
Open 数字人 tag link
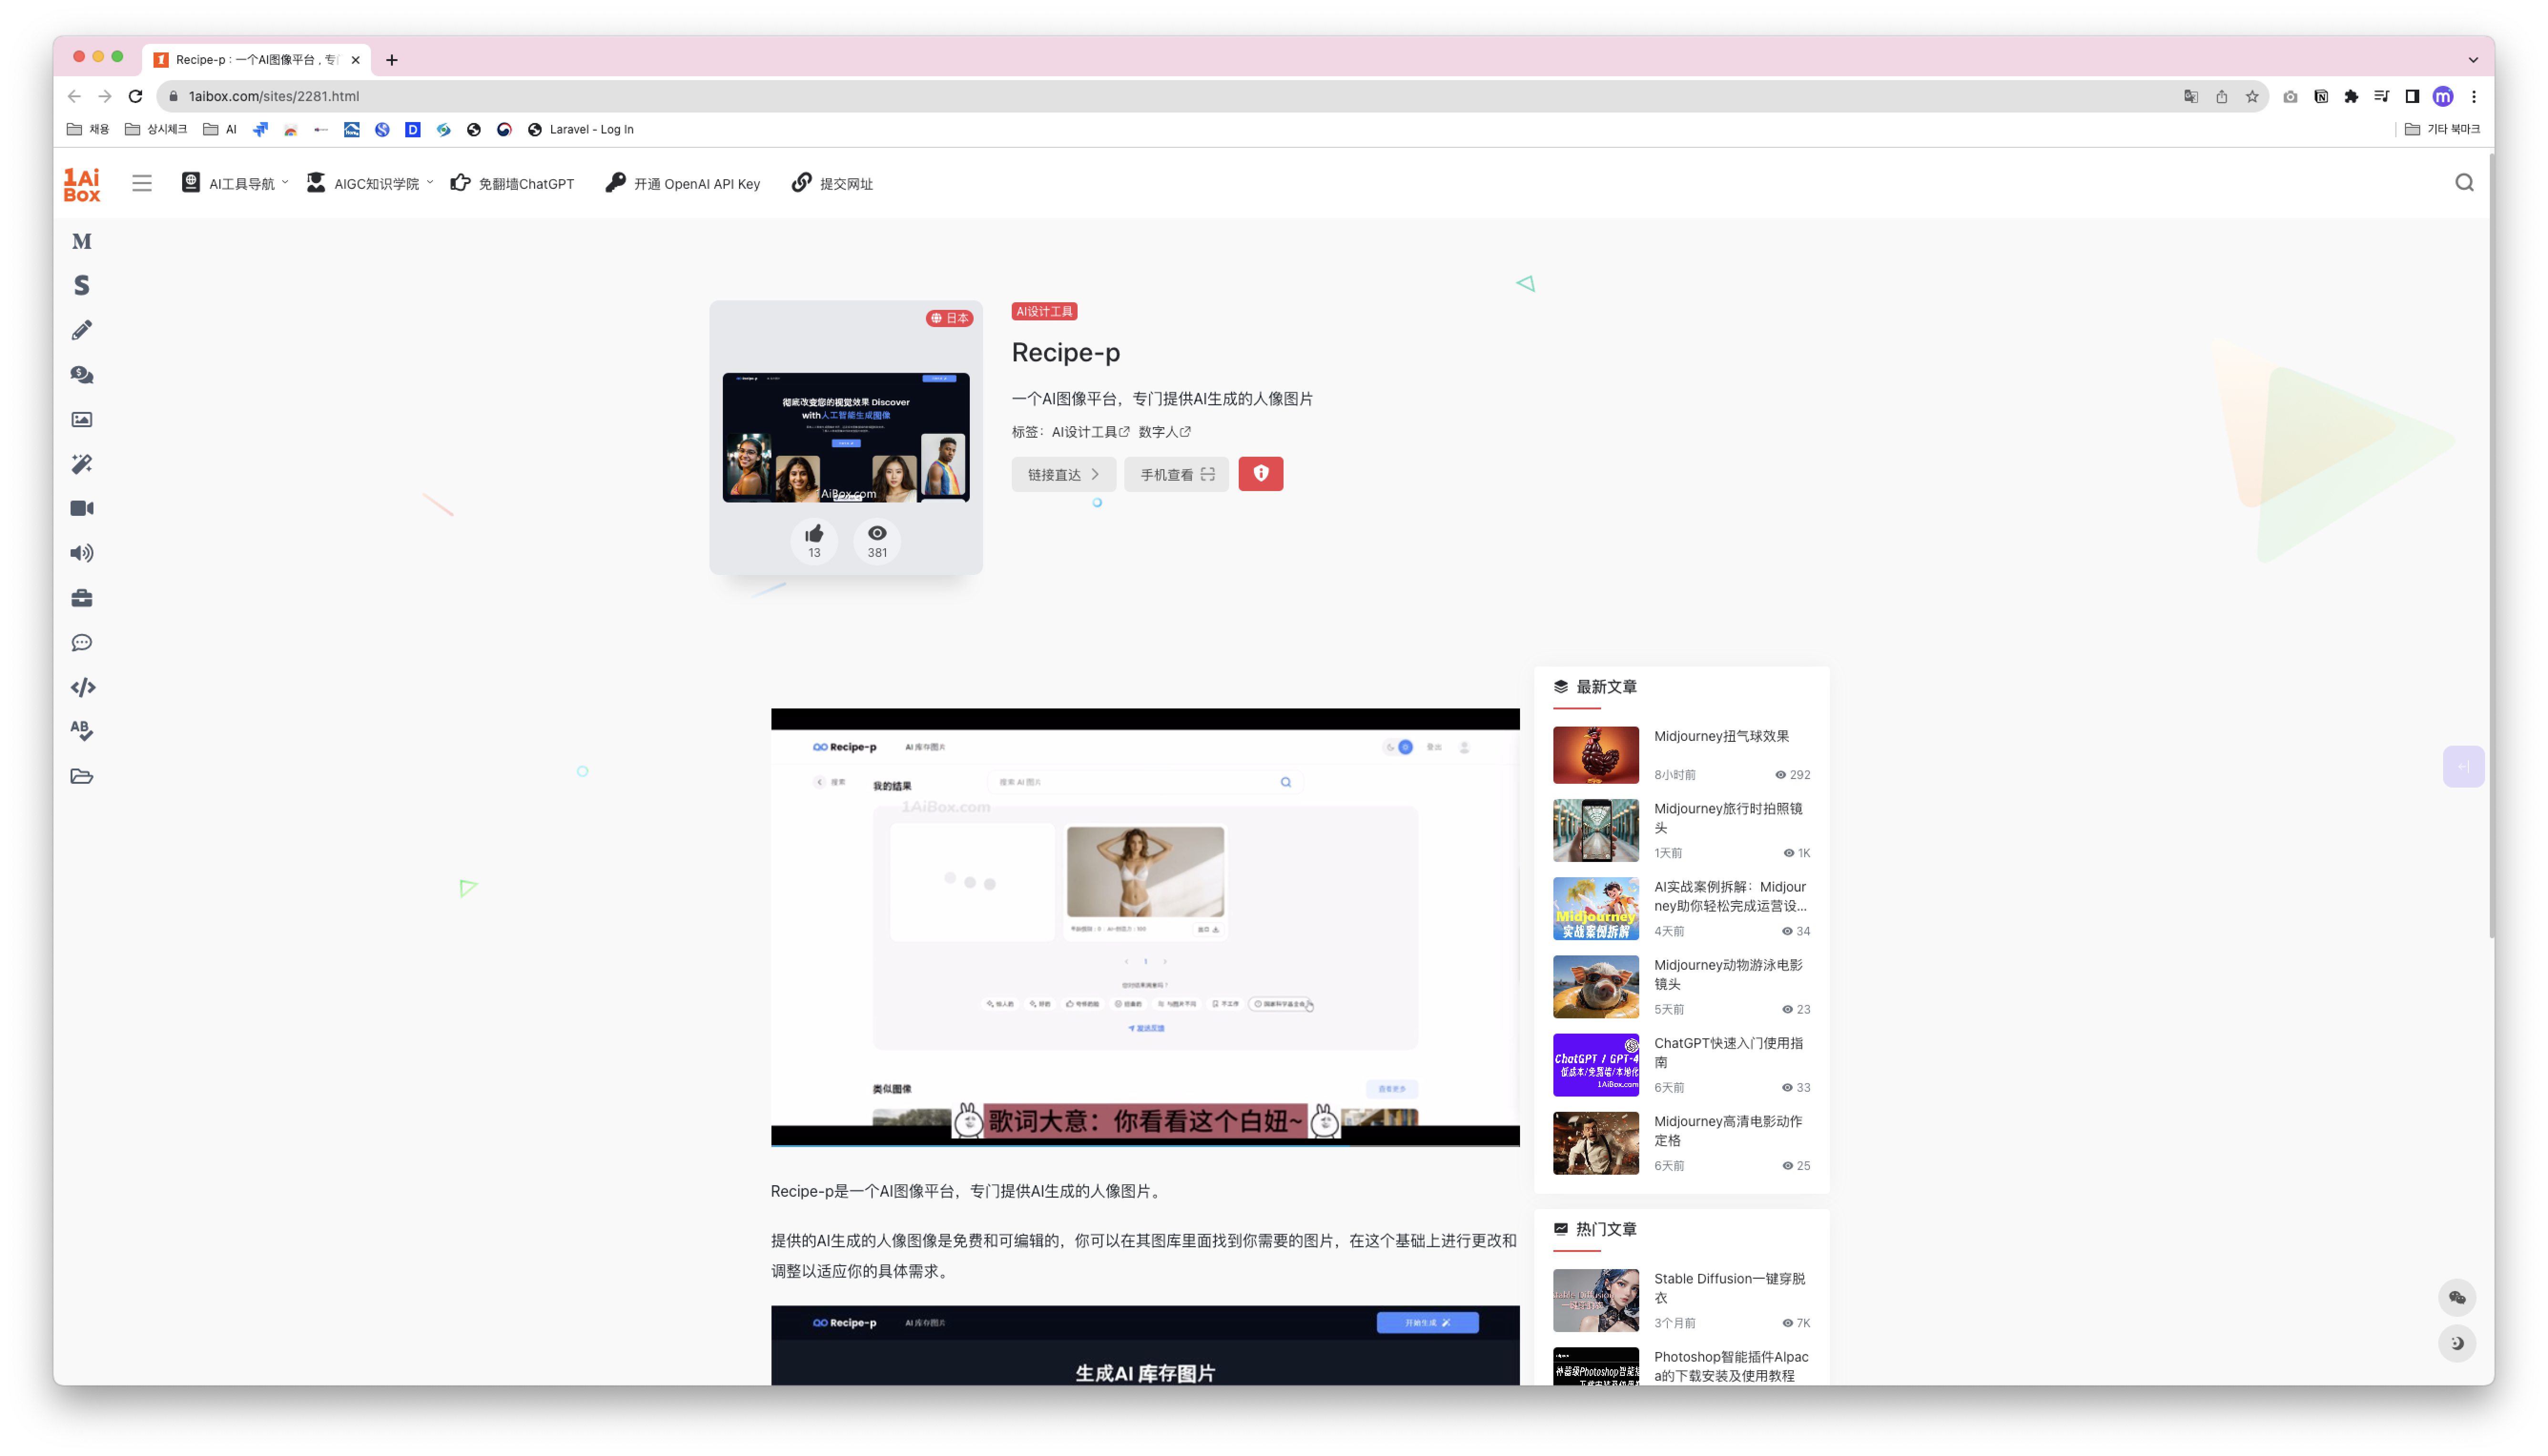[1164, 432]
